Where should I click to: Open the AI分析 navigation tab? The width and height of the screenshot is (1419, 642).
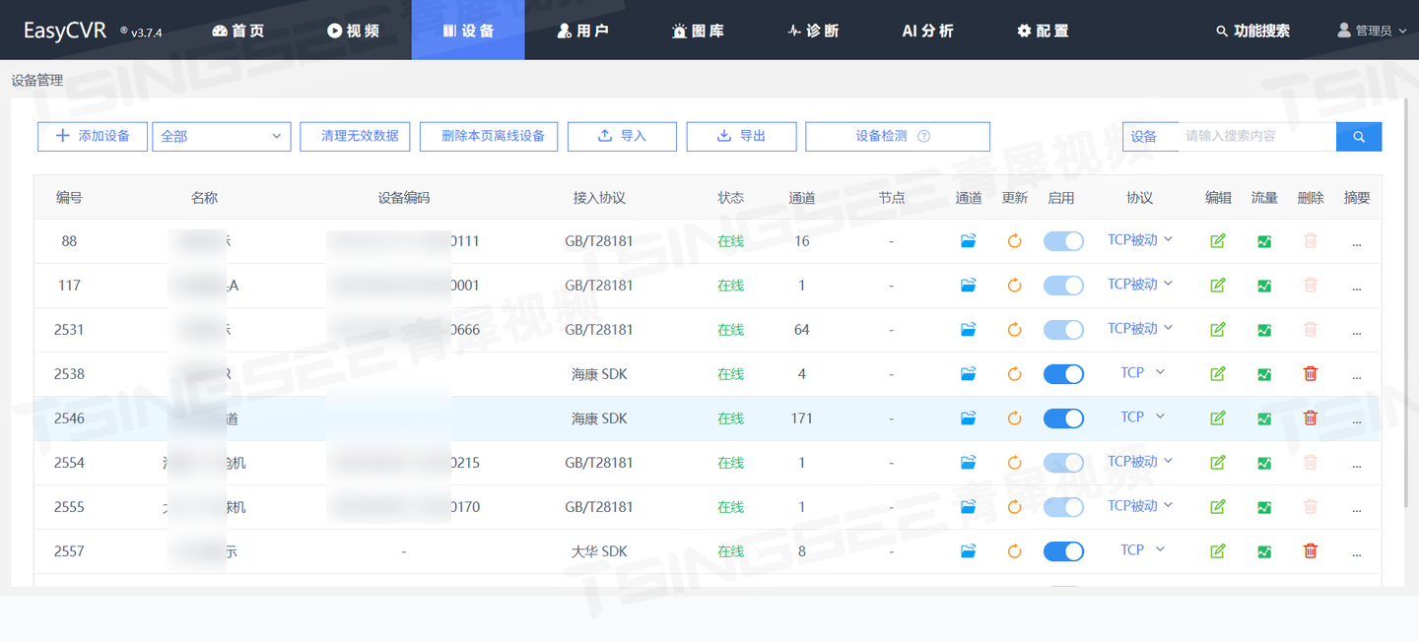[x=928, y=31]
